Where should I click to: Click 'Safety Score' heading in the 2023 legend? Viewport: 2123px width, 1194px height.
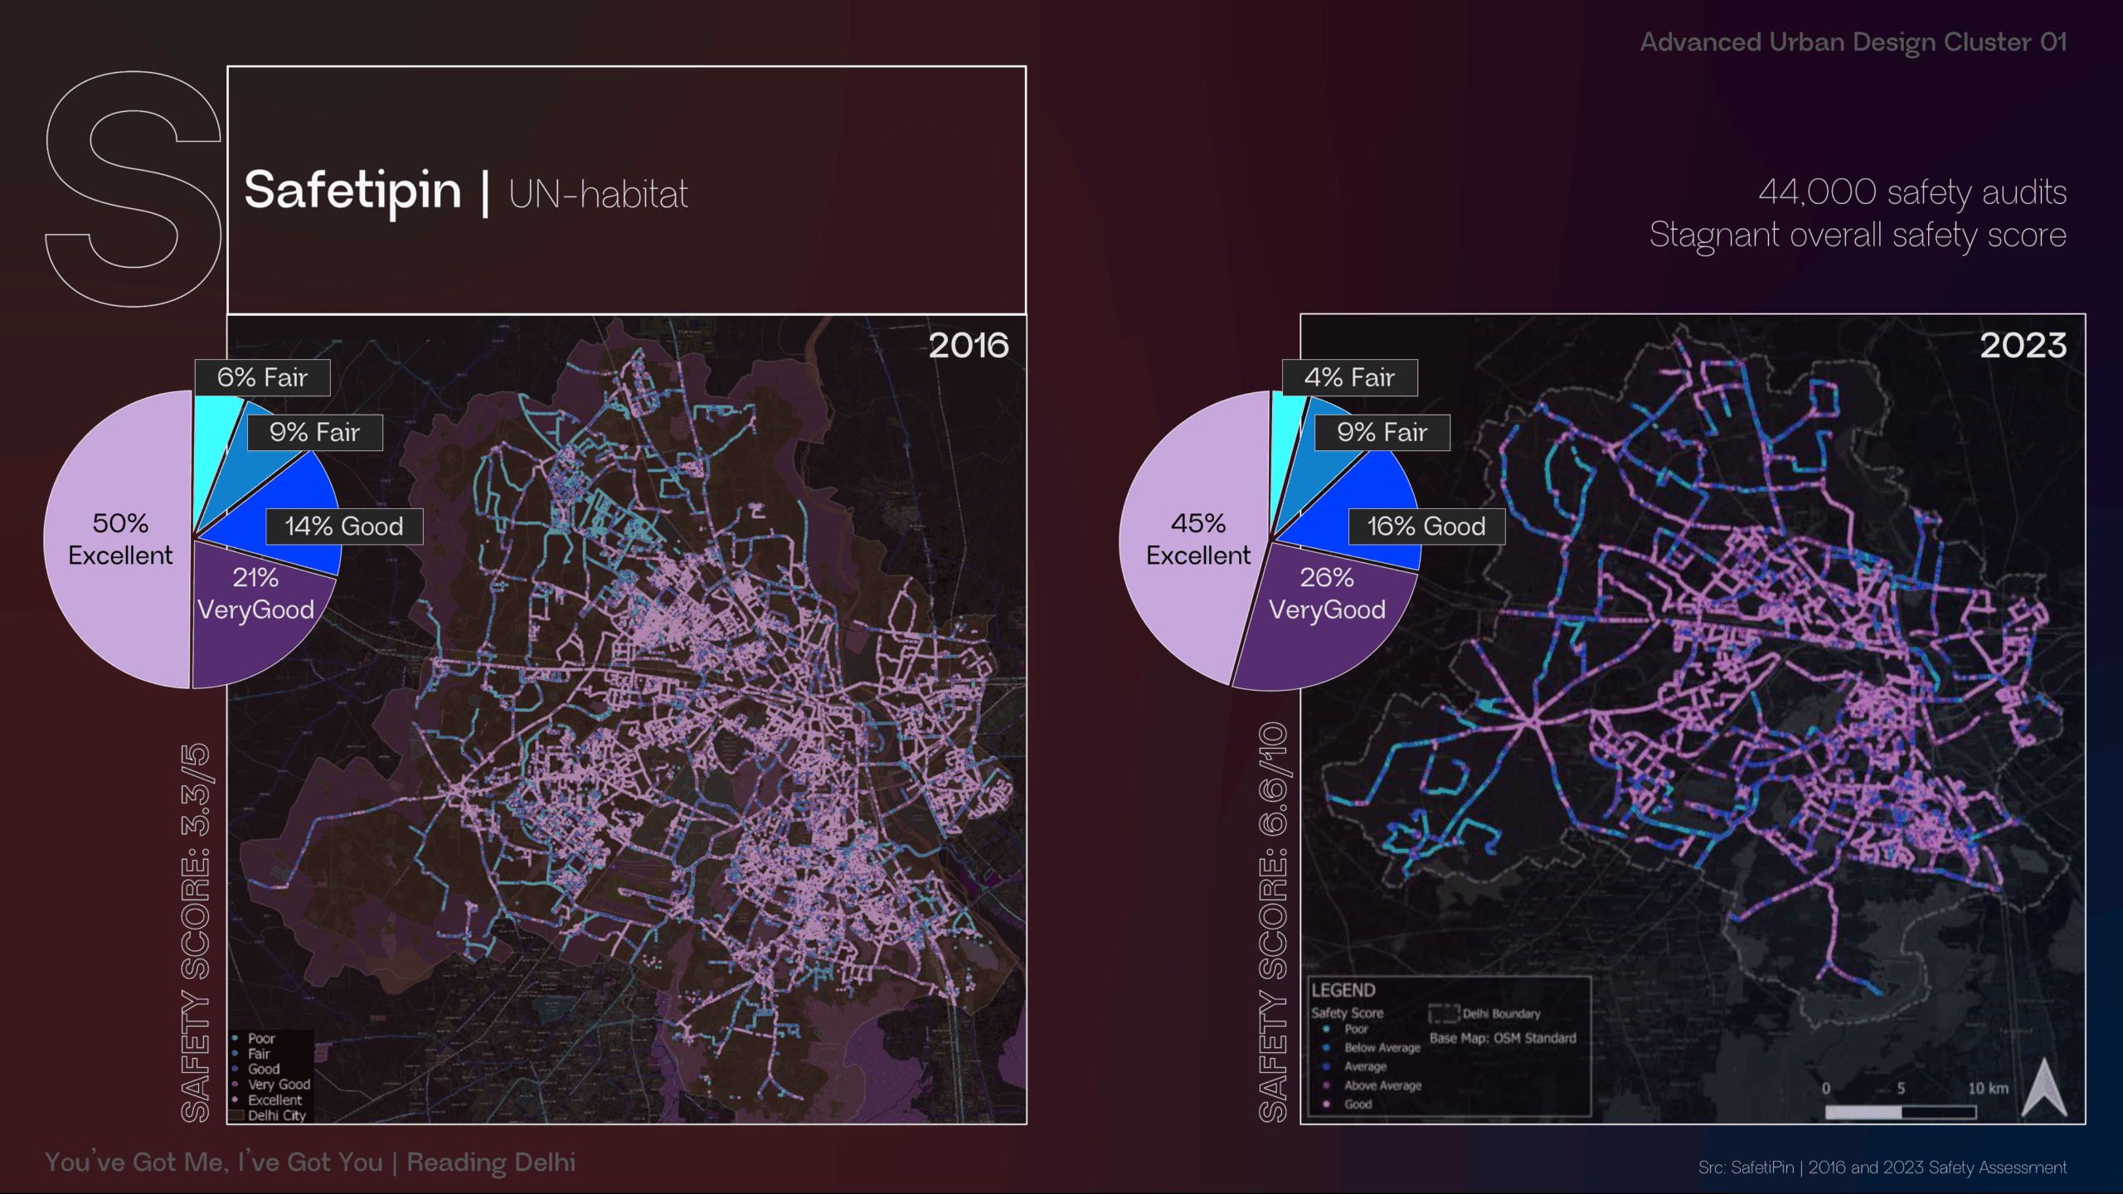pos(1348,1013)
